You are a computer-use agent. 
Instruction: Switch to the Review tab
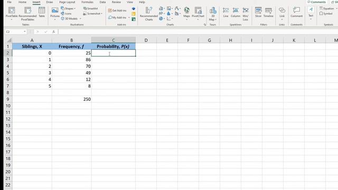pyautogui.click(x=116, y=2)
